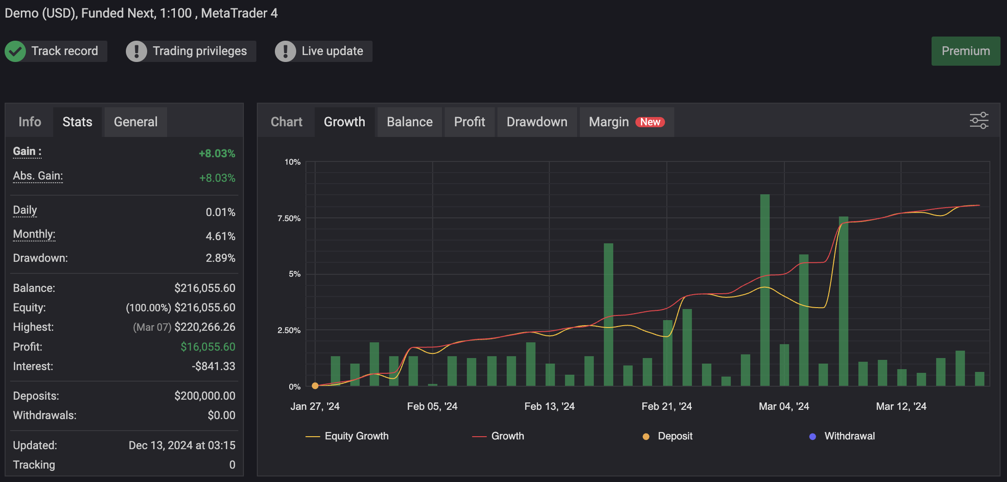Click the Equity value (100.00%) $216,055.60
1007x482 pixels.
180,308
